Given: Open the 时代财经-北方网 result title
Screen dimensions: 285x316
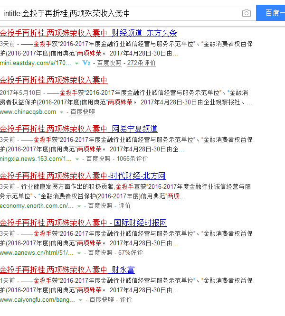Looking at the screenshot, I should tap(83, 176).
